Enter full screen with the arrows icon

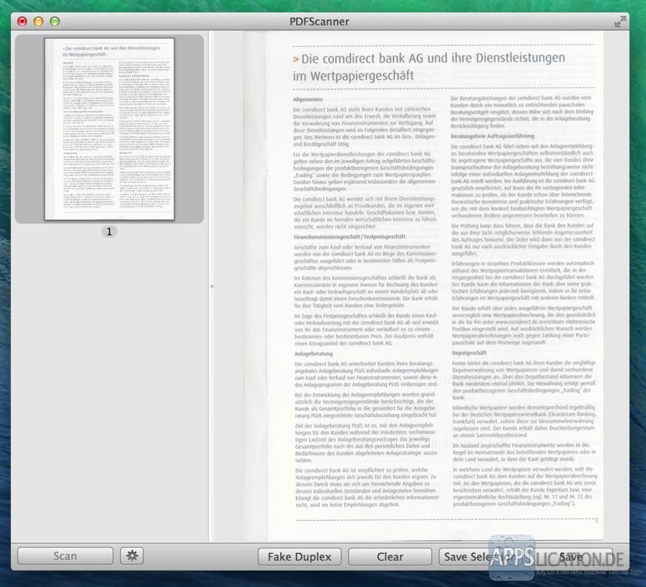[x=620, y=22]
